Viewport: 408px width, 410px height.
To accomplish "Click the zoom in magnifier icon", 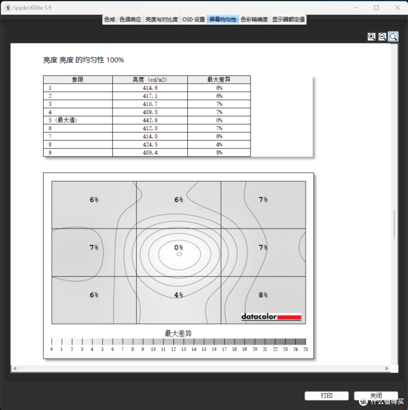I will pos(371,37).
